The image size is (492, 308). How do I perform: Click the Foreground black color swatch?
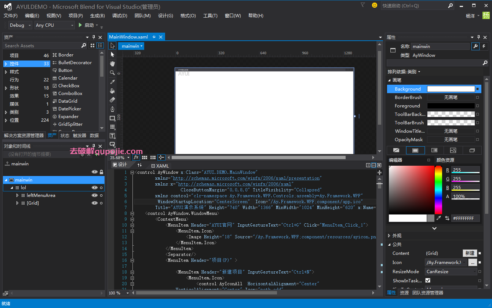(x=451, y=106)
